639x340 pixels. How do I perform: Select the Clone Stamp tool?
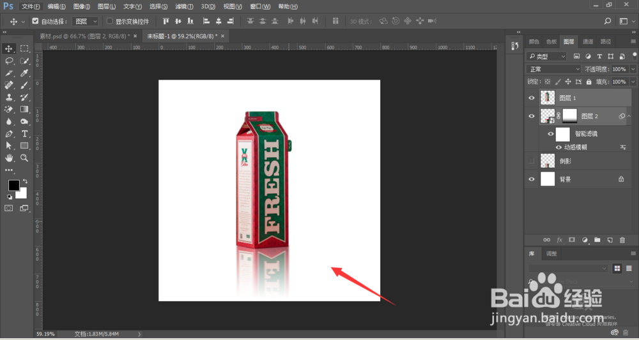[8, 97]
